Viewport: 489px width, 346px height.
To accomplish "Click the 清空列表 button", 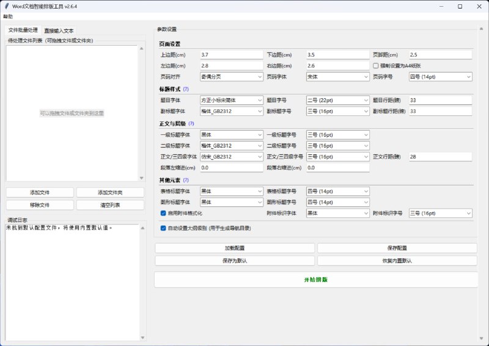I will [110, 205].
